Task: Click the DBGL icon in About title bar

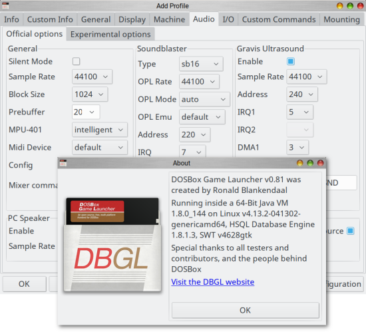Action: tap(63, 163)
